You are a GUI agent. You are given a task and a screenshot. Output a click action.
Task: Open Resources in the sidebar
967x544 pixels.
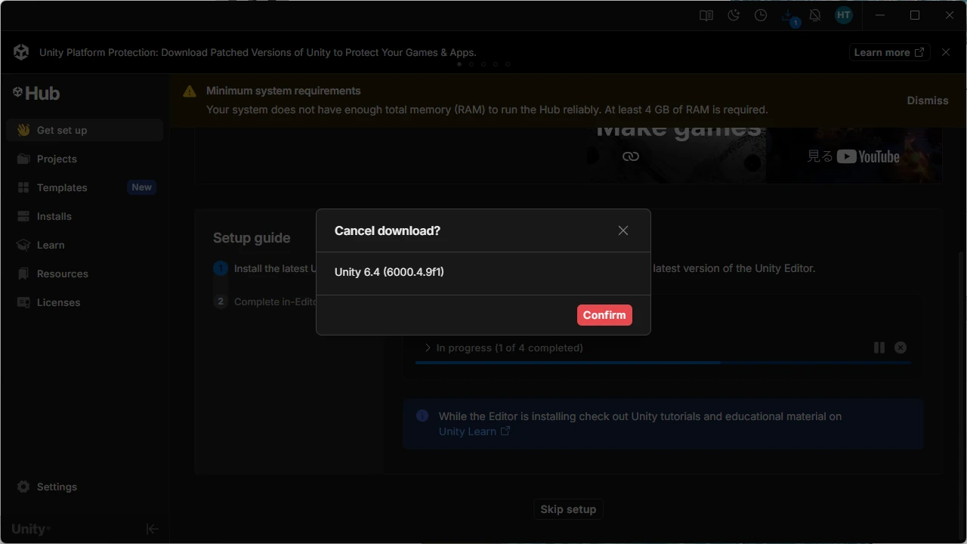click(85, 274)
